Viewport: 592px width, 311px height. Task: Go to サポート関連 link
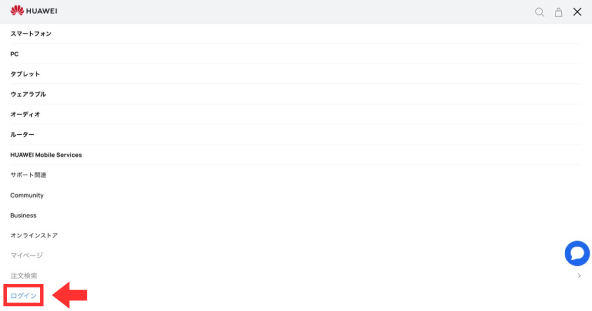(x=28, y=175)
